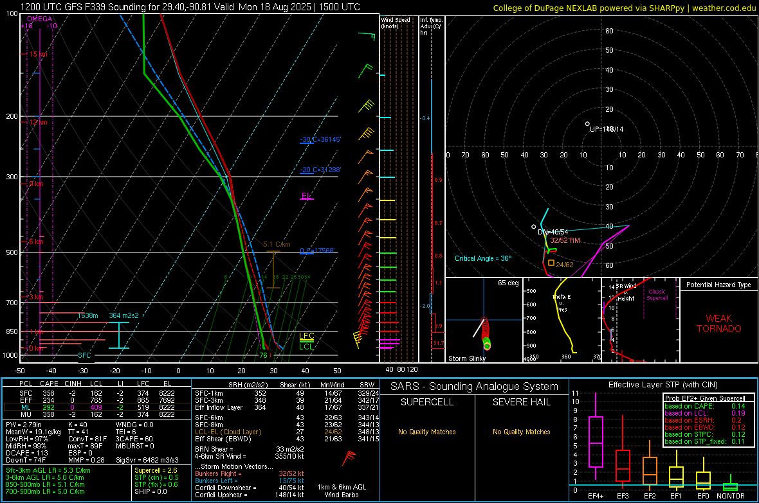Click the 1538m inflow layer height label
The width and height of the screenshot is (759, 503).
[x=87, y=315]
